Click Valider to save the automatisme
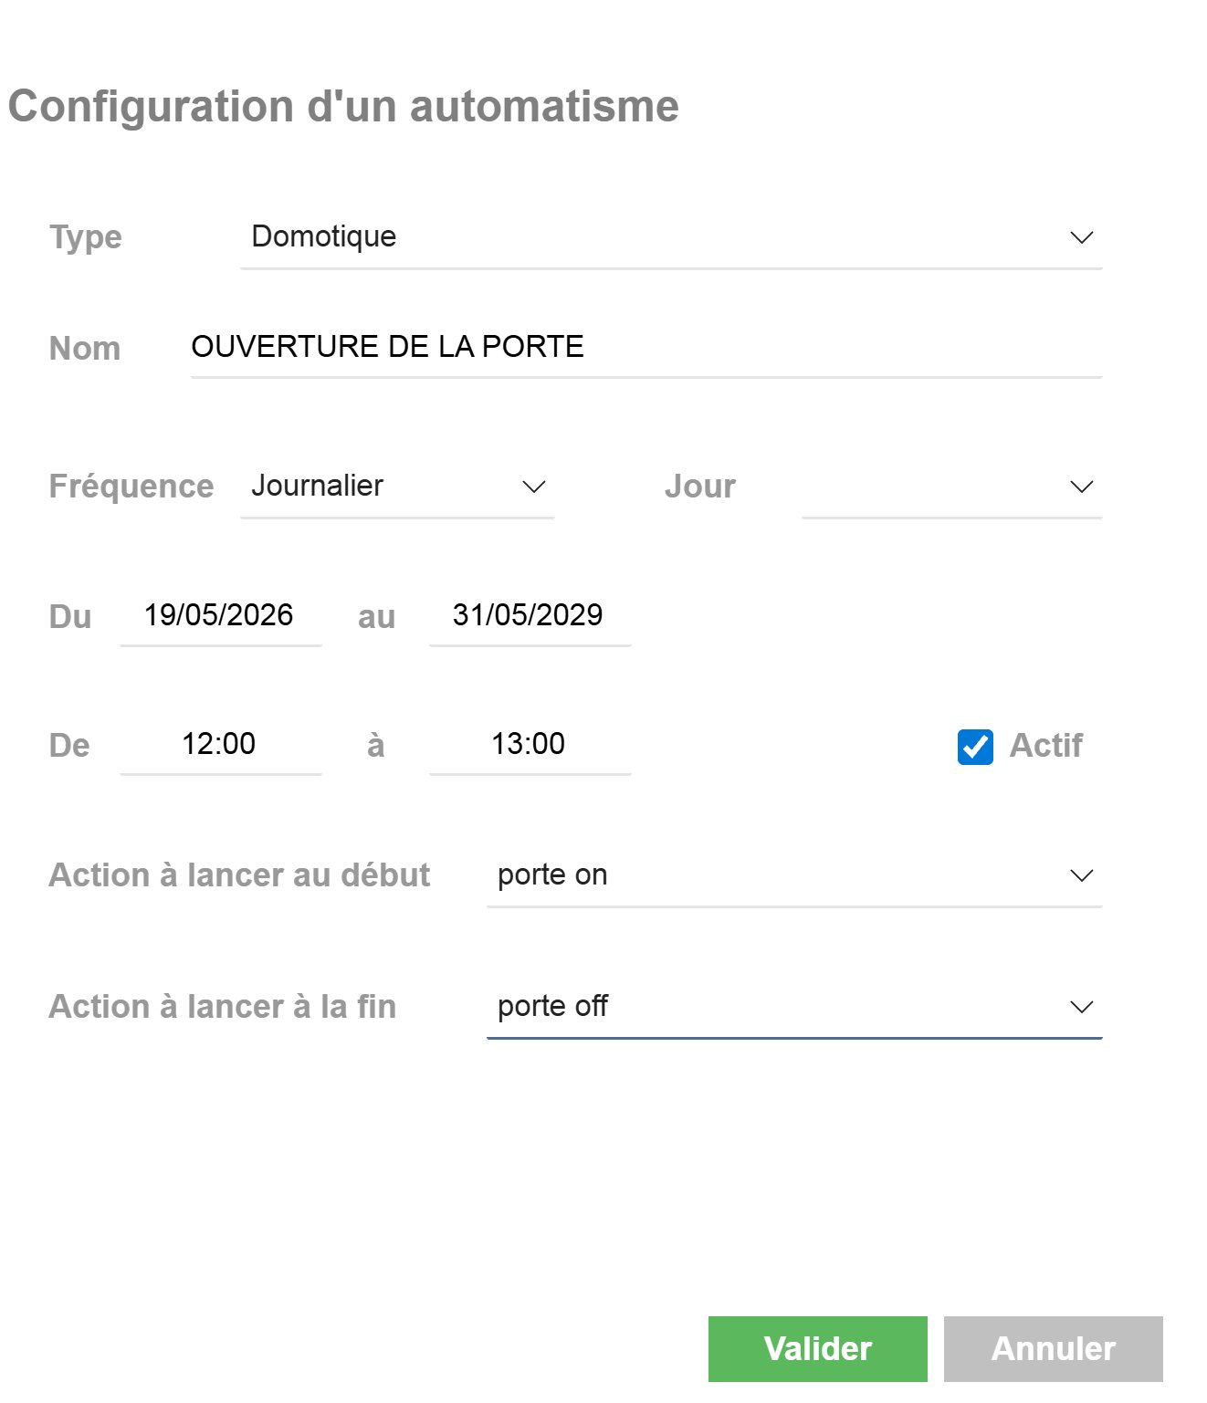The image size is (1207, 1403). pos(818,1348)
